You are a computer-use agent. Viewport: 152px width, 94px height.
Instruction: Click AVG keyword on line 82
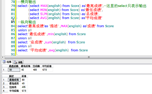[x=44, y=18]
